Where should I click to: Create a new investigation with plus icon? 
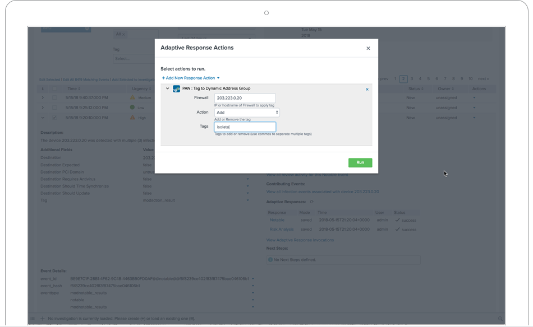click(43, 319)
